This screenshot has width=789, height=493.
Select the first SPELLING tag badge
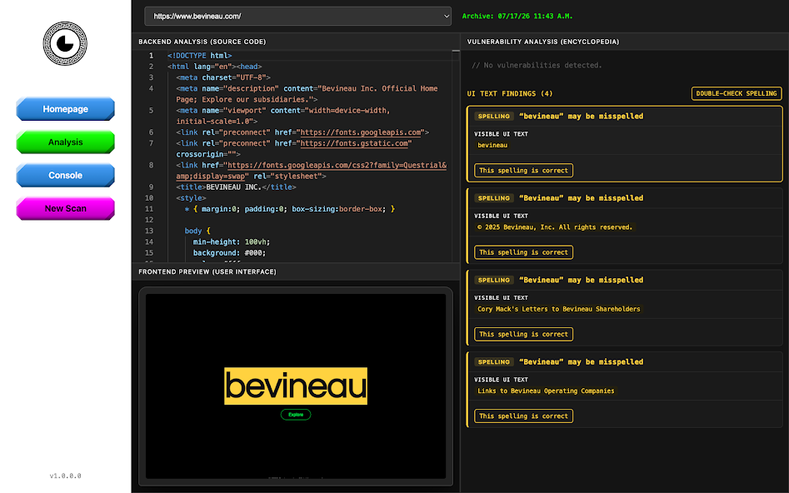tap(493, 117)
